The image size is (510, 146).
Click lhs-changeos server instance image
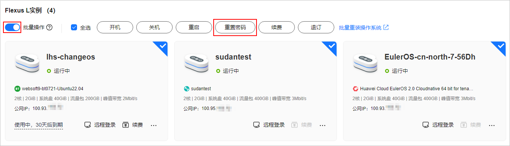[27, 63]
